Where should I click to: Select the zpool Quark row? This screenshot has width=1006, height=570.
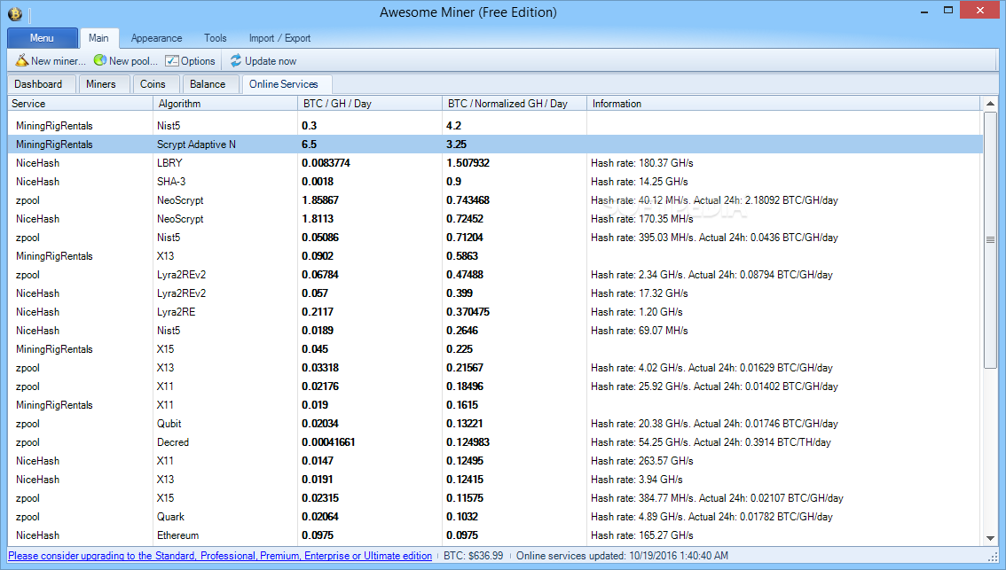495,516
